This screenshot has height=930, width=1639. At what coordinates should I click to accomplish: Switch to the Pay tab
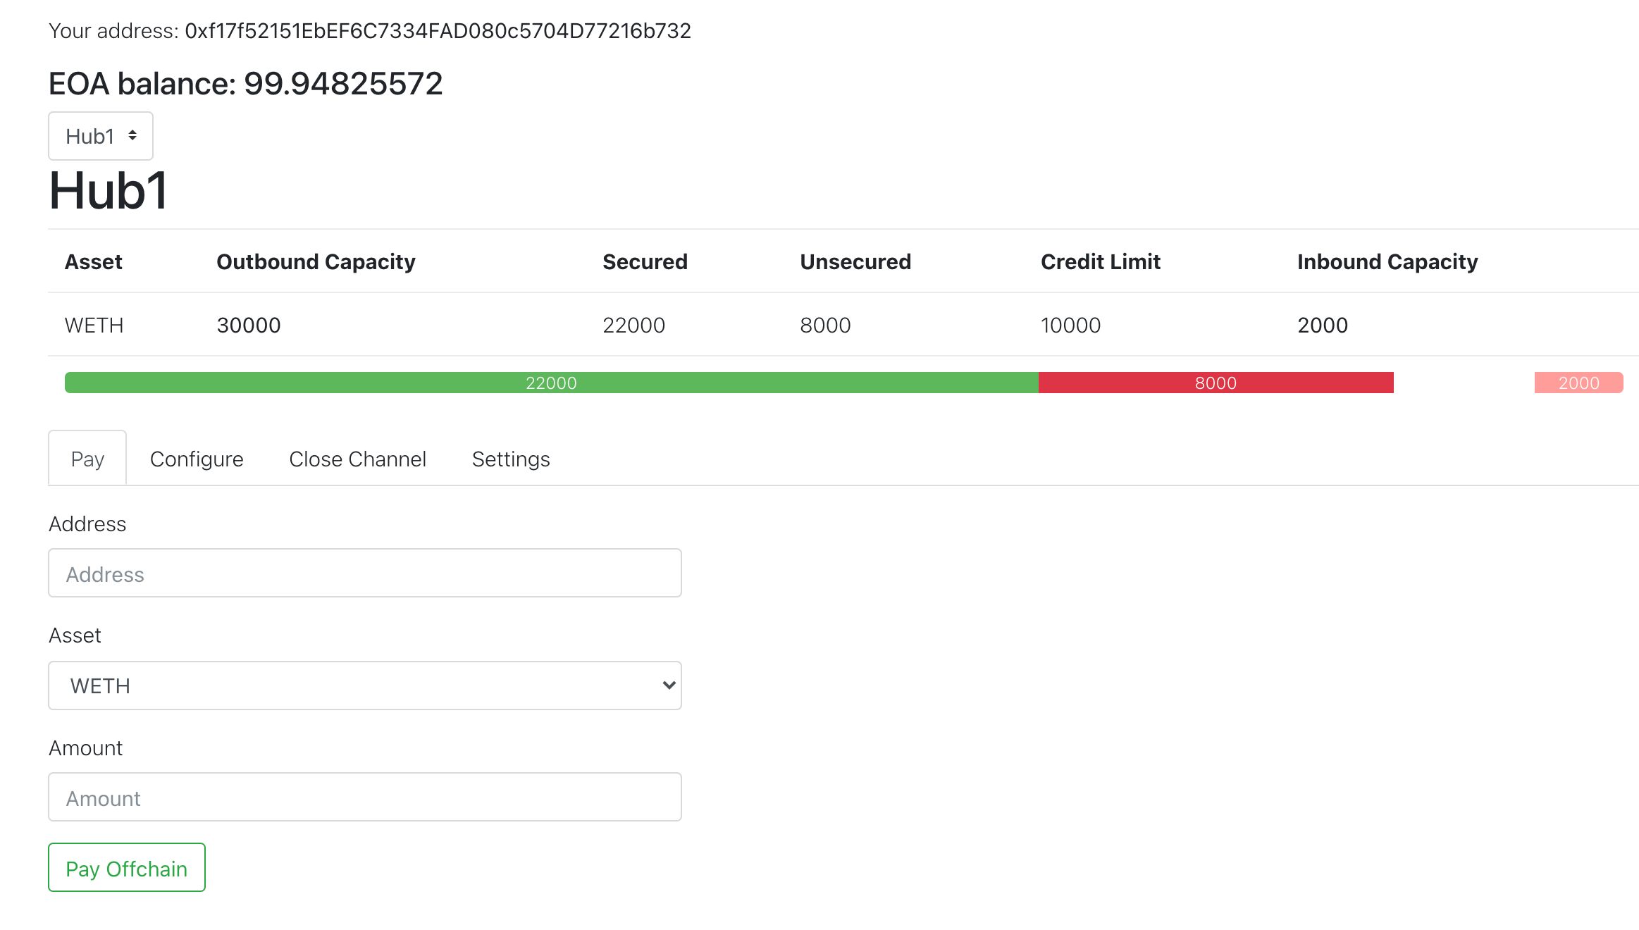87,459
